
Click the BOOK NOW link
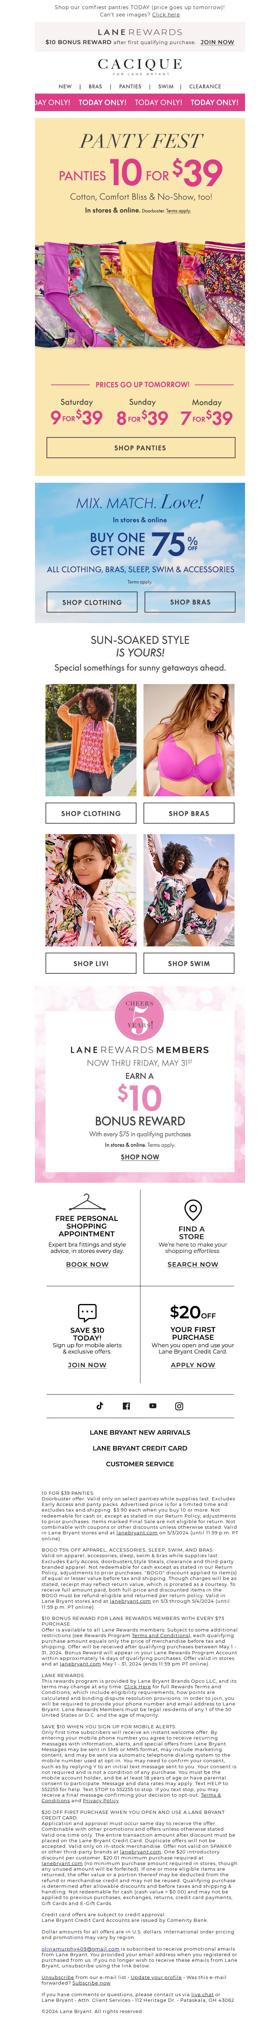(x=87, y=1264)
